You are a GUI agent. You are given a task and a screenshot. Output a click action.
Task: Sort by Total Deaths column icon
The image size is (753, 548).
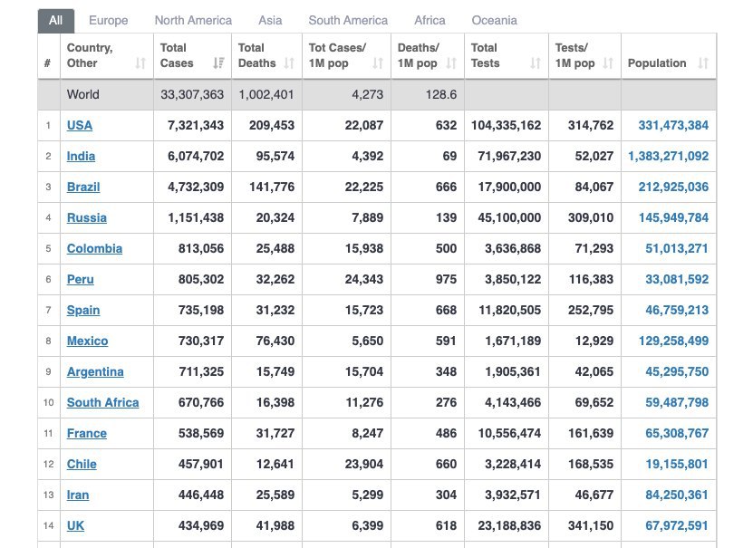point(289,63)
